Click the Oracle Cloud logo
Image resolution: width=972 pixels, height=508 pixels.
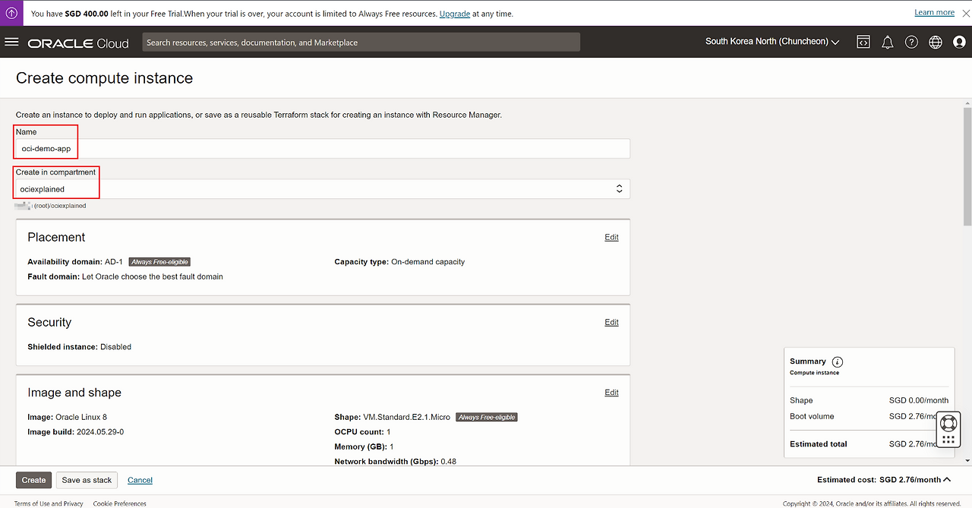pos(78,43)
